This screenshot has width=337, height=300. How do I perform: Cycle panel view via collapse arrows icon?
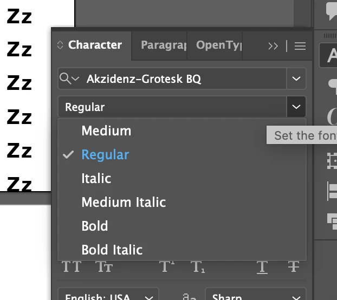point(60,45)
